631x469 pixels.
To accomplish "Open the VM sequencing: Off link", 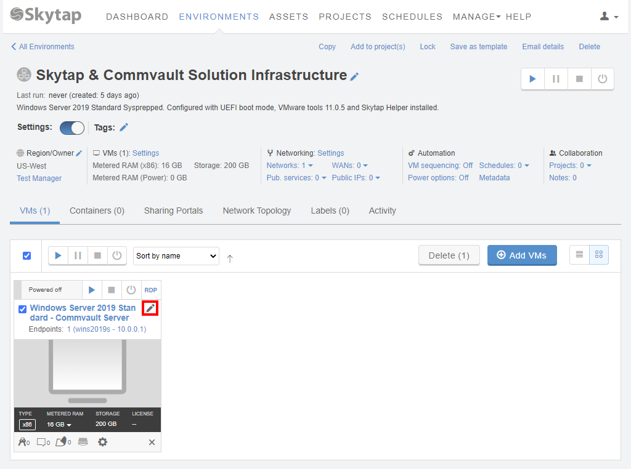I will 440,166.
